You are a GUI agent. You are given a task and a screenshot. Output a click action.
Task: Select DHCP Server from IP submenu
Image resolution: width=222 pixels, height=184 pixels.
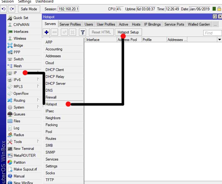click(x=63, y=84)
